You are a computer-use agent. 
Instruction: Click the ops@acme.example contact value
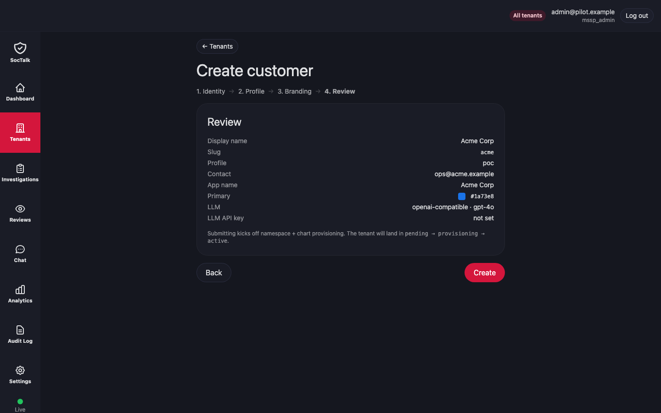464,174
